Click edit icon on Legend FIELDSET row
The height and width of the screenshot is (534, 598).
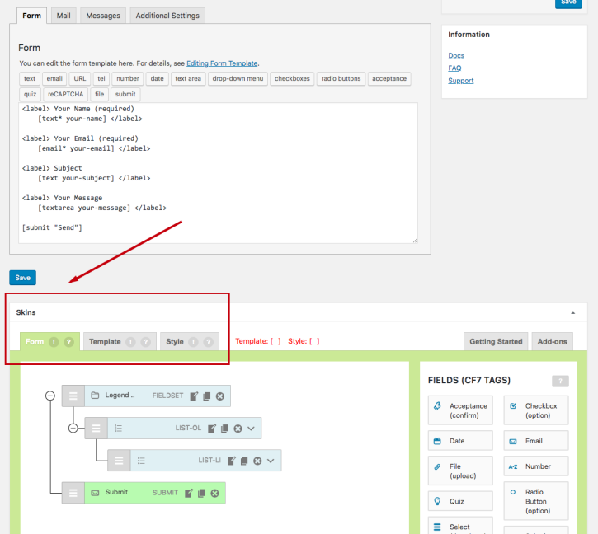[193, 396]
